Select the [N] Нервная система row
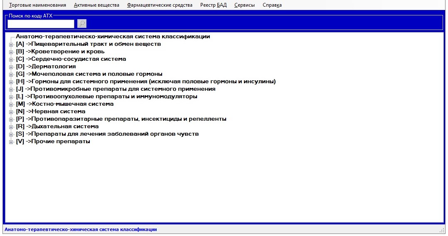448x236 pixels. (x=51, y=111)
